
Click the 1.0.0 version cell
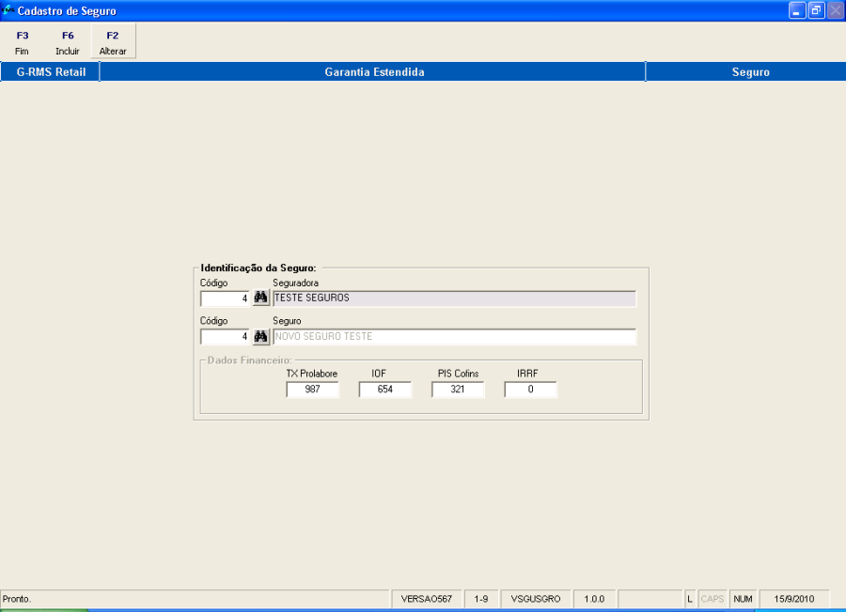(594, 599)
